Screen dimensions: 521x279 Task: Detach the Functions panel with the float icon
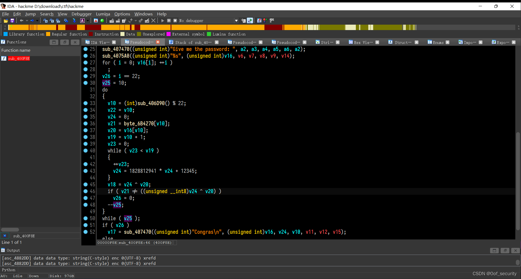click(65, 42)
